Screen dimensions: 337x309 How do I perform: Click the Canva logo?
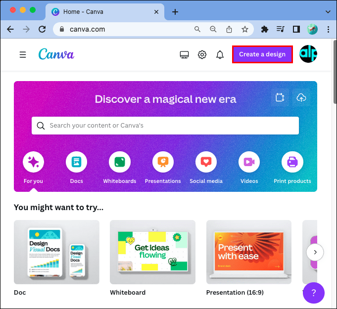point(56,54)
